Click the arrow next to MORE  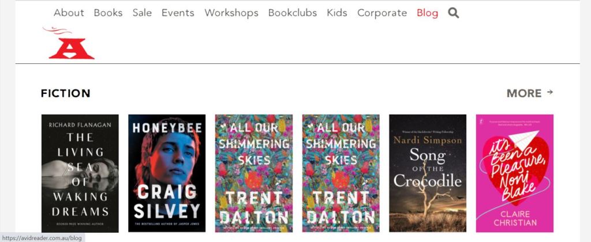pyautogui.click(x=549, y=92)
